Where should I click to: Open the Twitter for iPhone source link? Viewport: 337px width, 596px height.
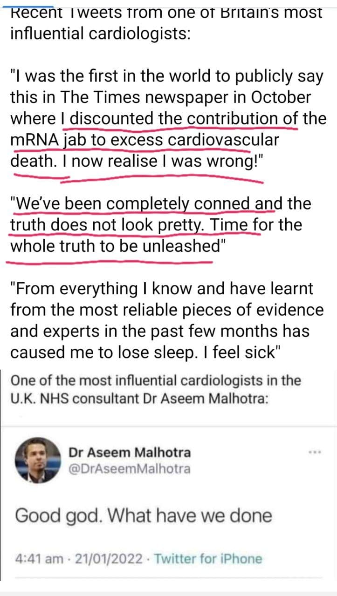[208, 558]
